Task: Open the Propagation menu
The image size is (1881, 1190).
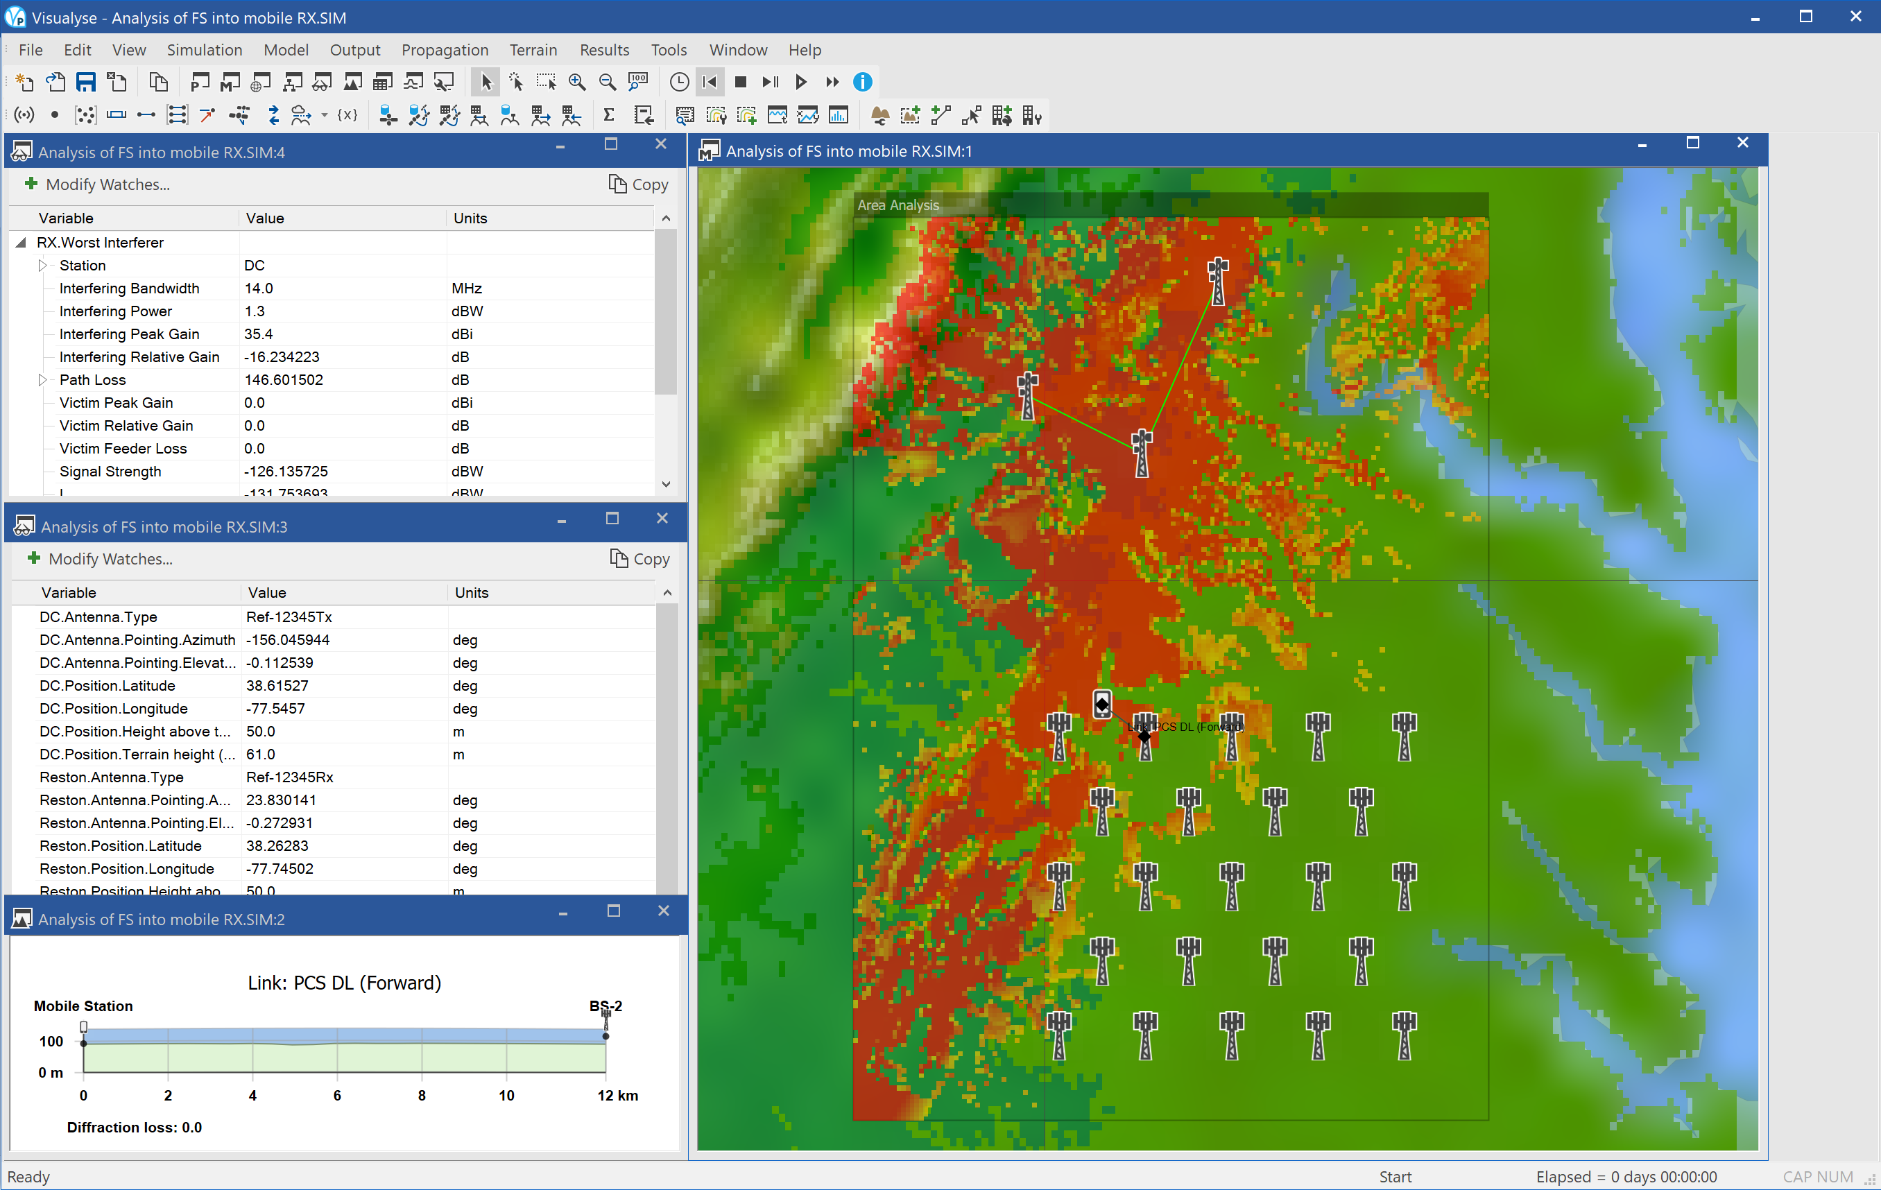Action: (445, 50)
